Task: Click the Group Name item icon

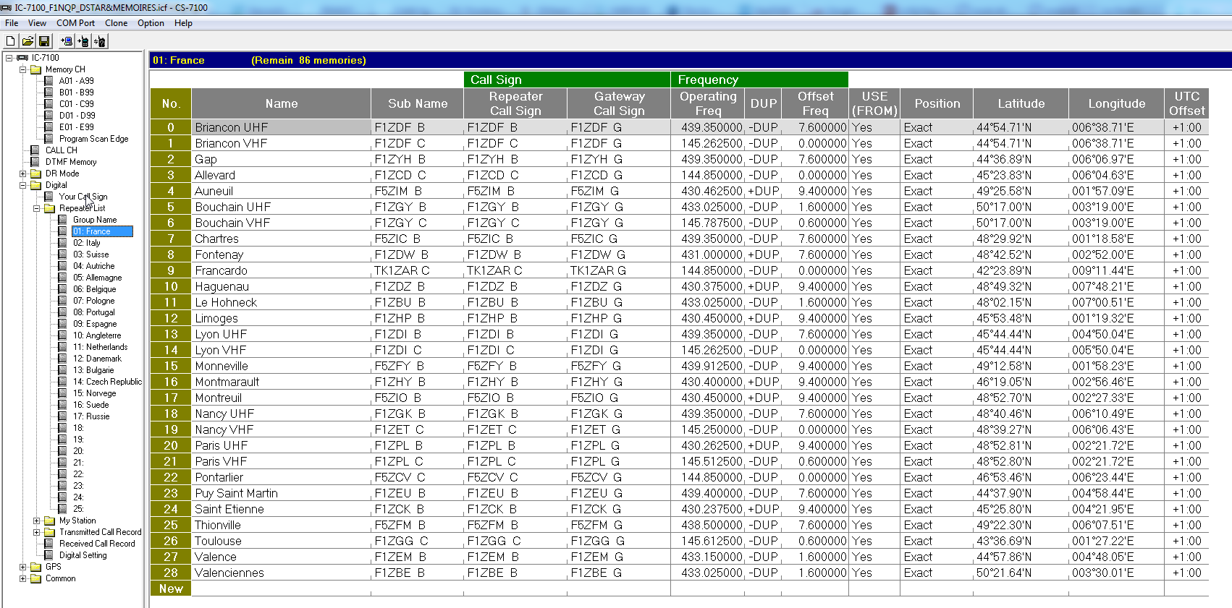Action: tap(63, 220)
